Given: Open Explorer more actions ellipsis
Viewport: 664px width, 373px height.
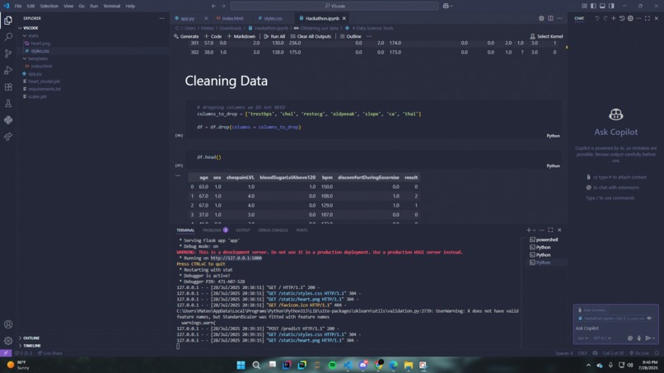Looking at the screenshot, I should pyautogui.click(x=161, y=18).
